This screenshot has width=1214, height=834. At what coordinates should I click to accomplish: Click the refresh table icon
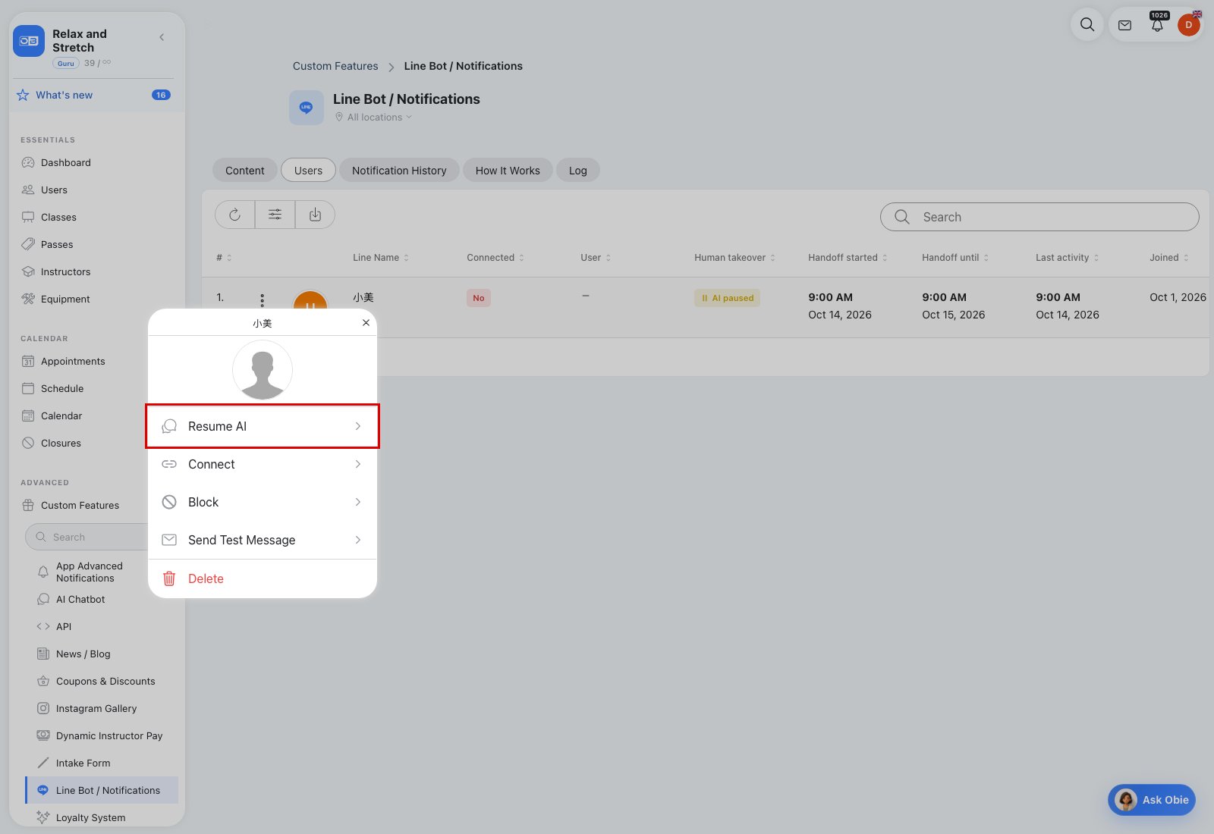coord(235,215)
